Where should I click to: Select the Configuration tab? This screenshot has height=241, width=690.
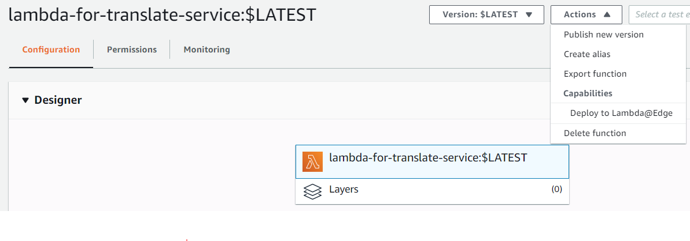pos(51,50)
